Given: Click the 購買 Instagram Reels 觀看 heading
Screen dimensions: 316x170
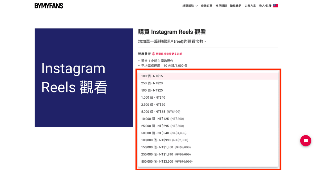Looking at the screenshot, I should coord(172,32).
